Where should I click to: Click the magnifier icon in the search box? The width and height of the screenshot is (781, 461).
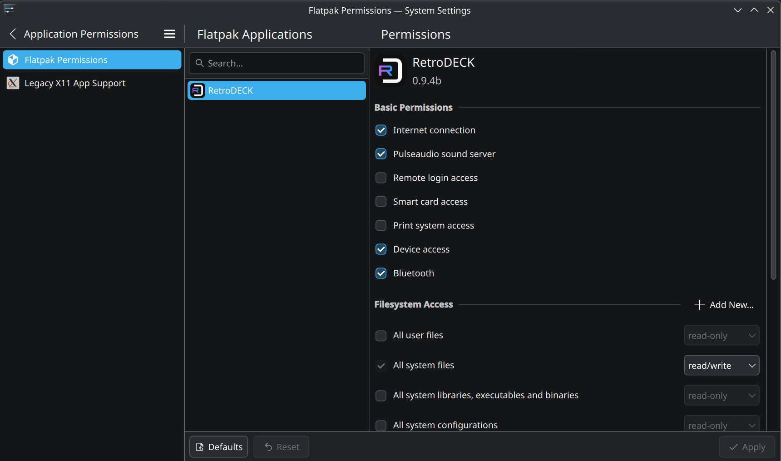[x=199, y=63]
